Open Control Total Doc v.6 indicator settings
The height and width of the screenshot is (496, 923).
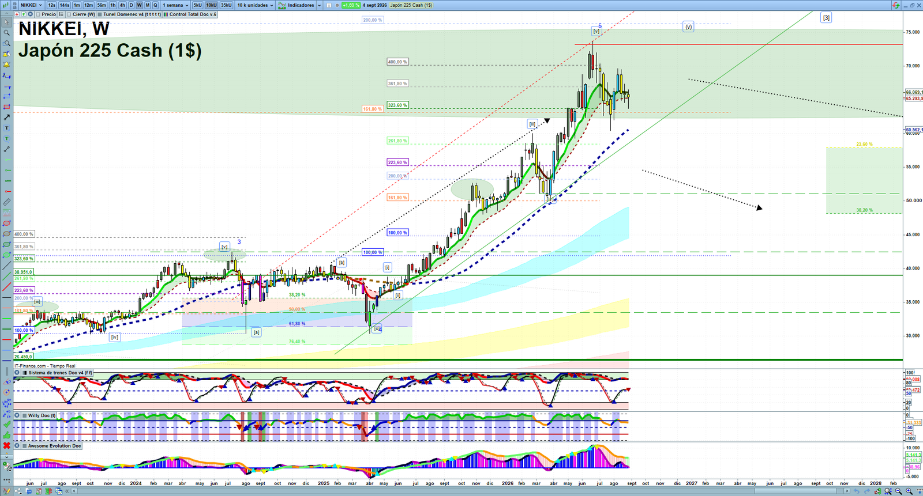pyautogui.click(x=190, y=14)
